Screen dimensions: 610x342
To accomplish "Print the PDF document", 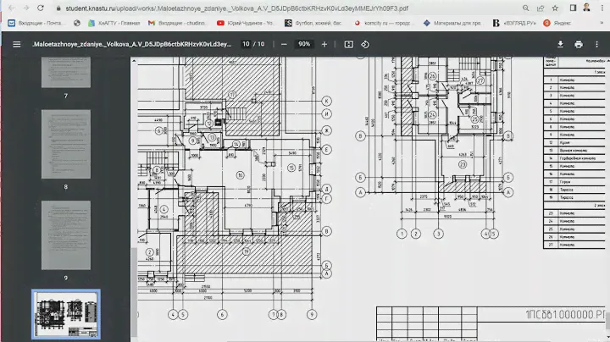I will (578, 44).
